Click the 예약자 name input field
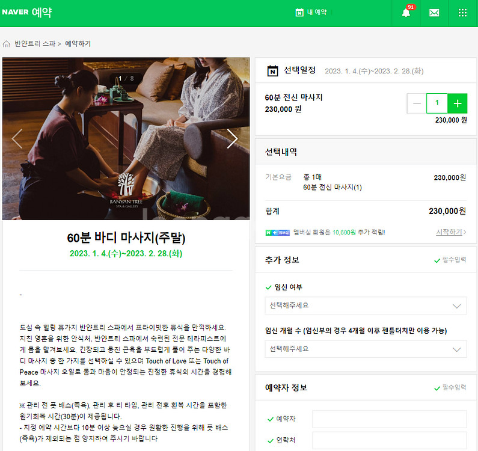Image resolution: width=478 pixels, height=451 pixels. click(x=389, y=419)
